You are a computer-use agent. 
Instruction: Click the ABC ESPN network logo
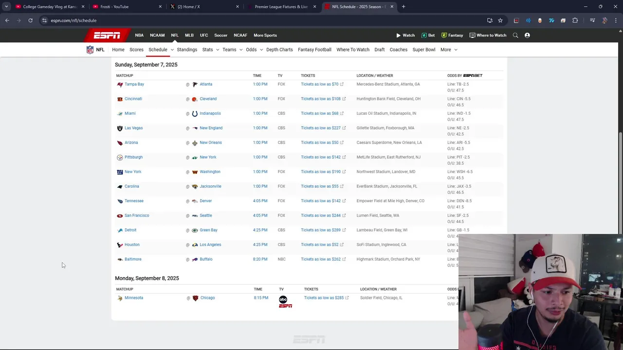tap(285, 302)
